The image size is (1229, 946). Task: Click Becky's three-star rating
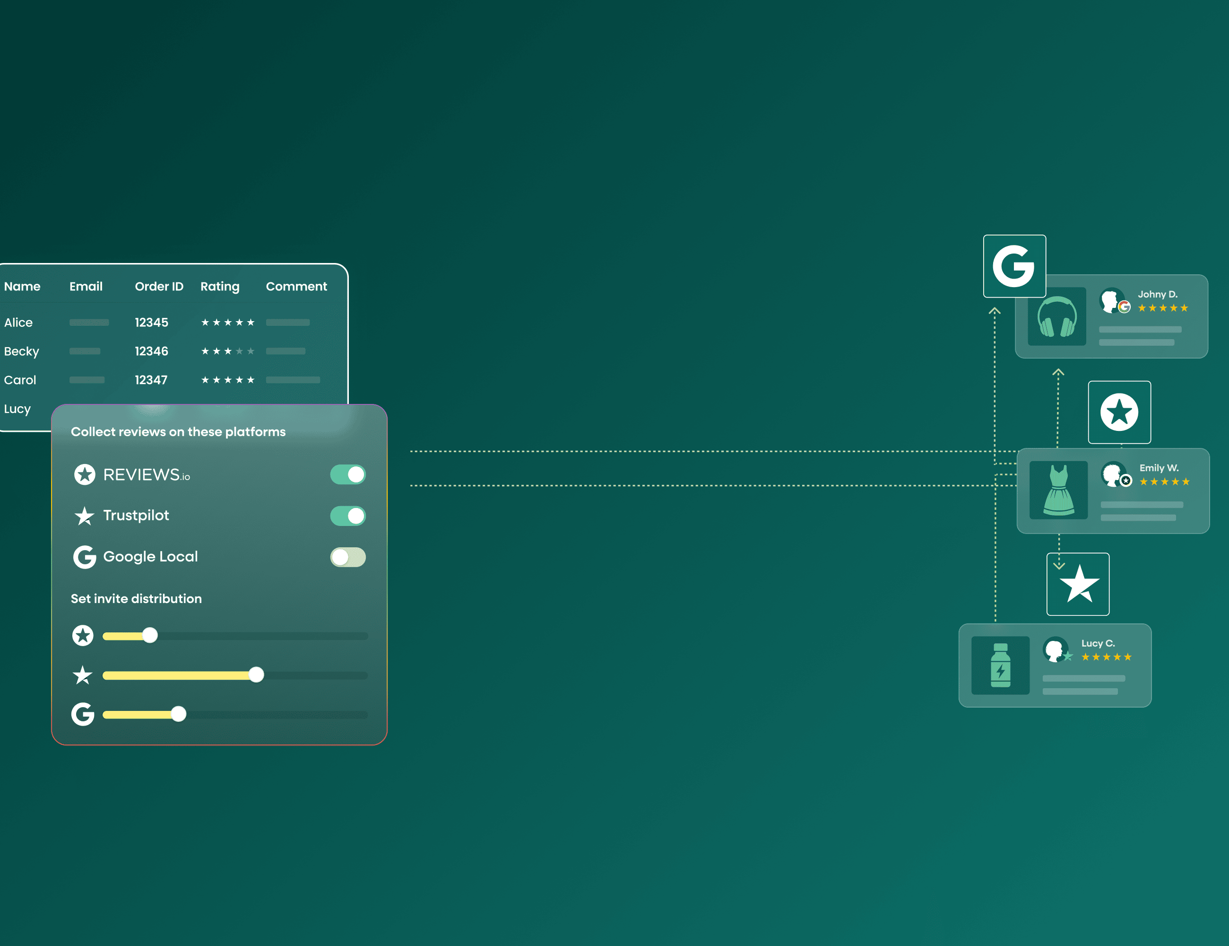click(x=228, y=351)
